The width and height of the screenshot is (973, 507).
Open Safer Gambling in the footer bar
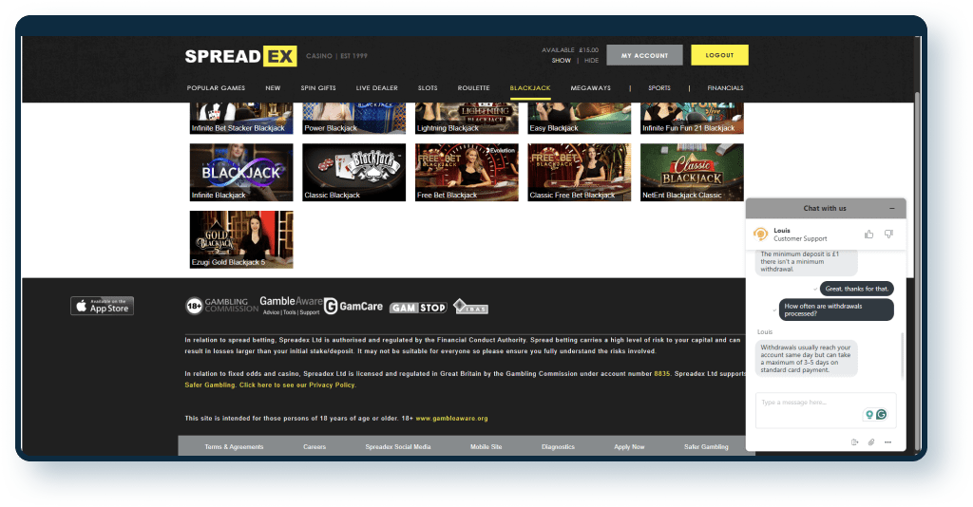706,447
